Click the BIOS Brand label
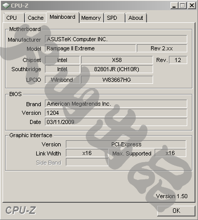 [34, 104]
